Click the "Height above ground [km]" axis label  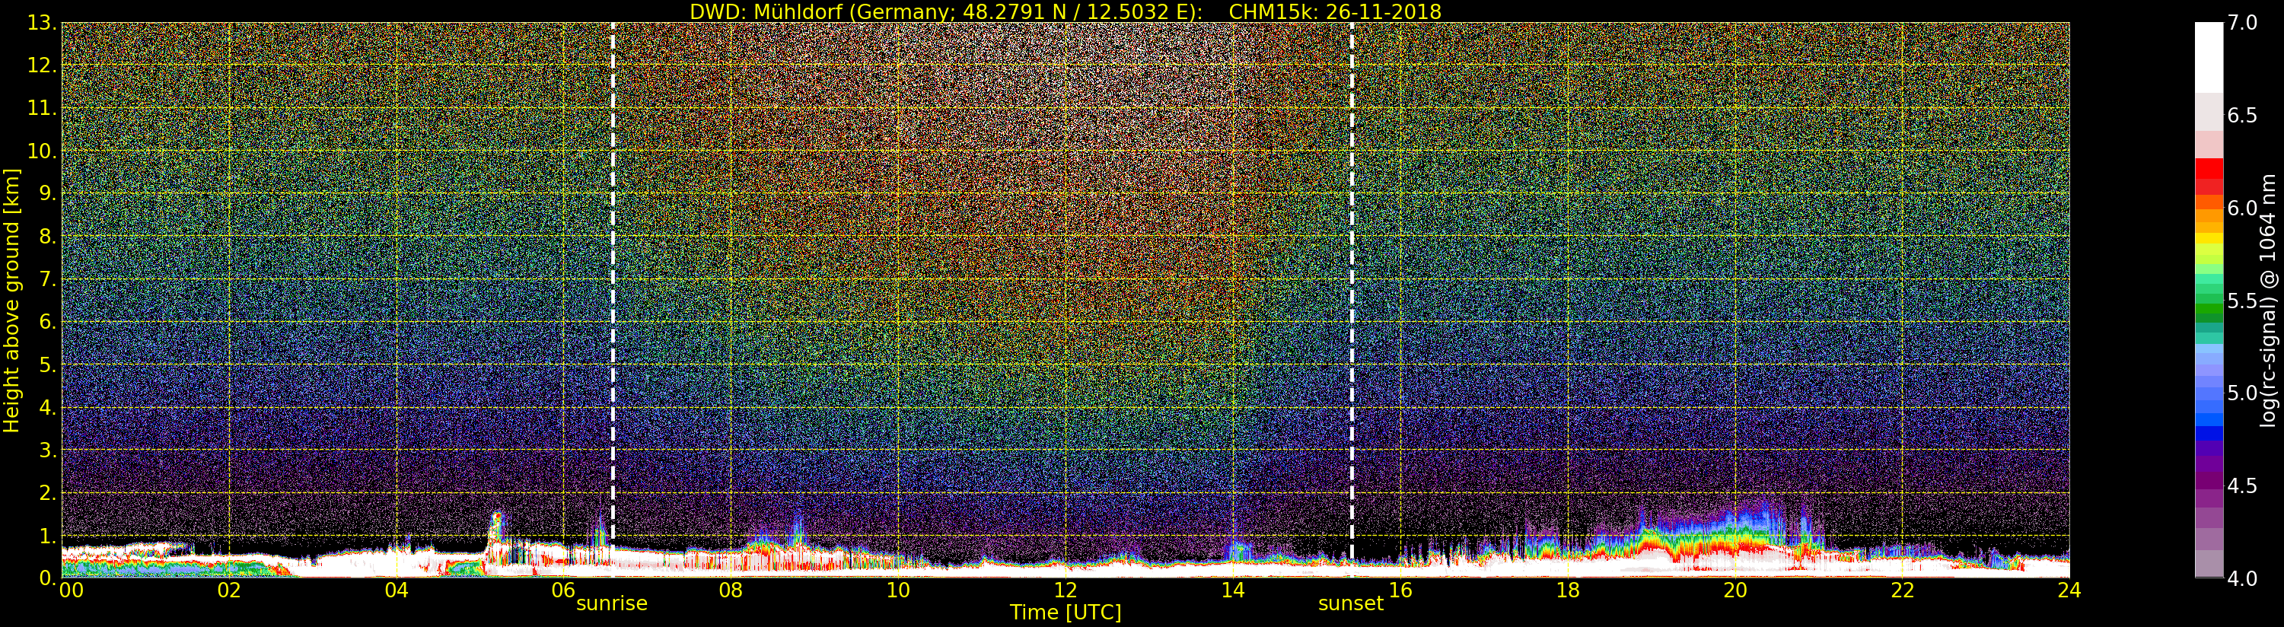pyautogui.click(x=11, y=301)
